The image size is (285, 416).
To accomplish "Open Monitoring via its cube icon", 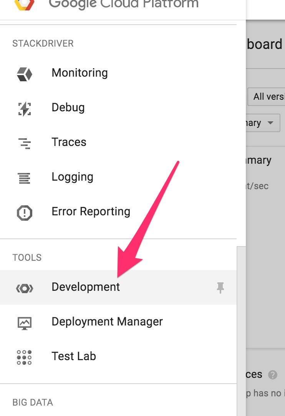I will (x=25, y=73).
